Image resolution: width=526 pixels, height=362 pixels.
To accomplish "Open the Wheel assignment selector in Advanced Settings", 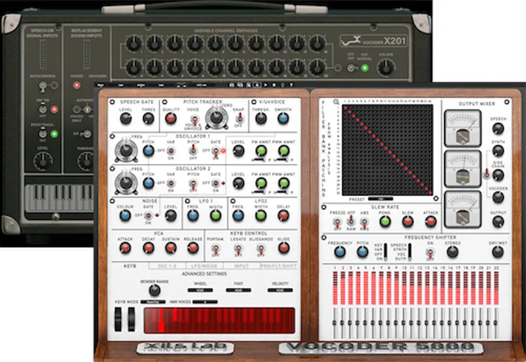I will [x=200, y=289].
